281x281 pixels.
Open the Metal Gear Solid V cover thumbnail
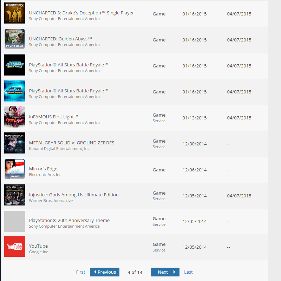(x=15, y=143)
